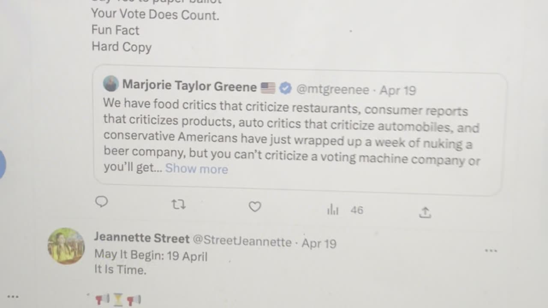Click the share upload icon

pyautogui.click(x=425, y=212)
